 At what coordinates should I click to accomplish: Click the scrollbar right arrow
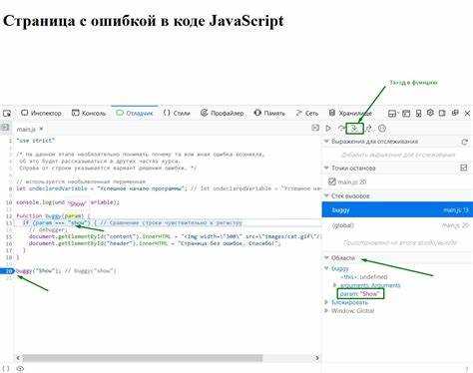coord(316,358)
